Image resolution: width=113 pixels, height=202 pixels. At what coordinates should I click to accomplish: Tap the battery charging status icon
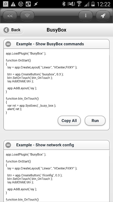[x=93, y=4]
